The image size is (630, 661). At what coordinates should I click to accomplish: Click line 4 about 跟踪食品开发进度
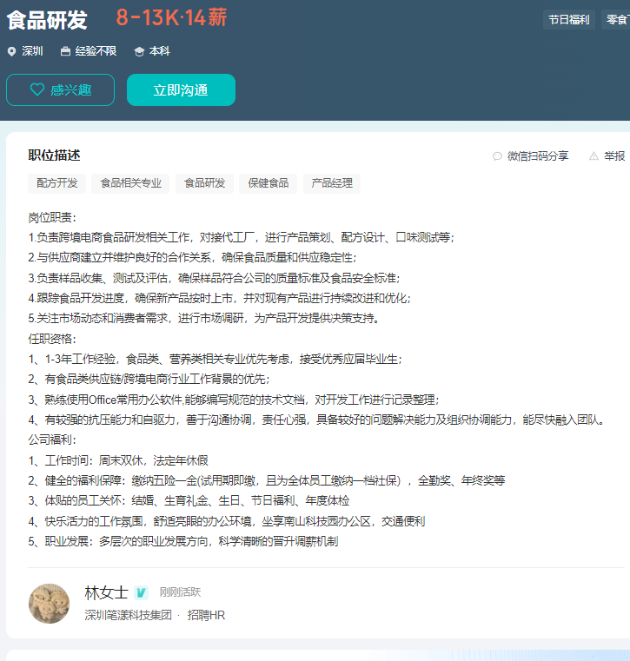[x=220, y=299]
